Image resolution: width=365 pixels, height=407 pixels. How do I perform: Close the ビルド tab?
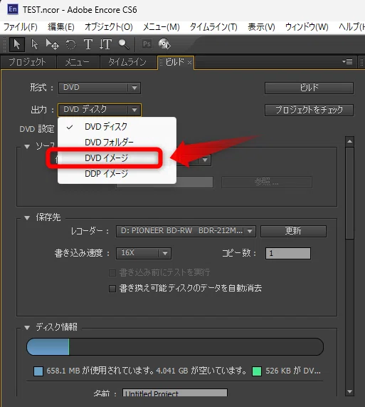click(x=189, y=62)
